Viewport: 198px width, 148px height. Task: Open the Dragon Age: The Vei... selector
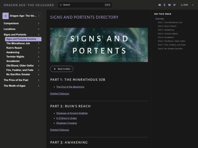coord(22,16)
